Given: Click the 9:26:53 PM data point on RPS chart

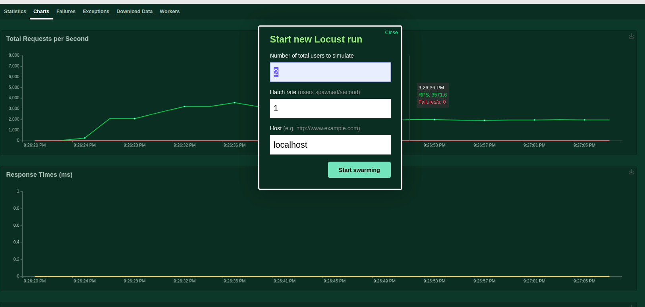Looking at the screenshot, I should (x=435, y=120).
